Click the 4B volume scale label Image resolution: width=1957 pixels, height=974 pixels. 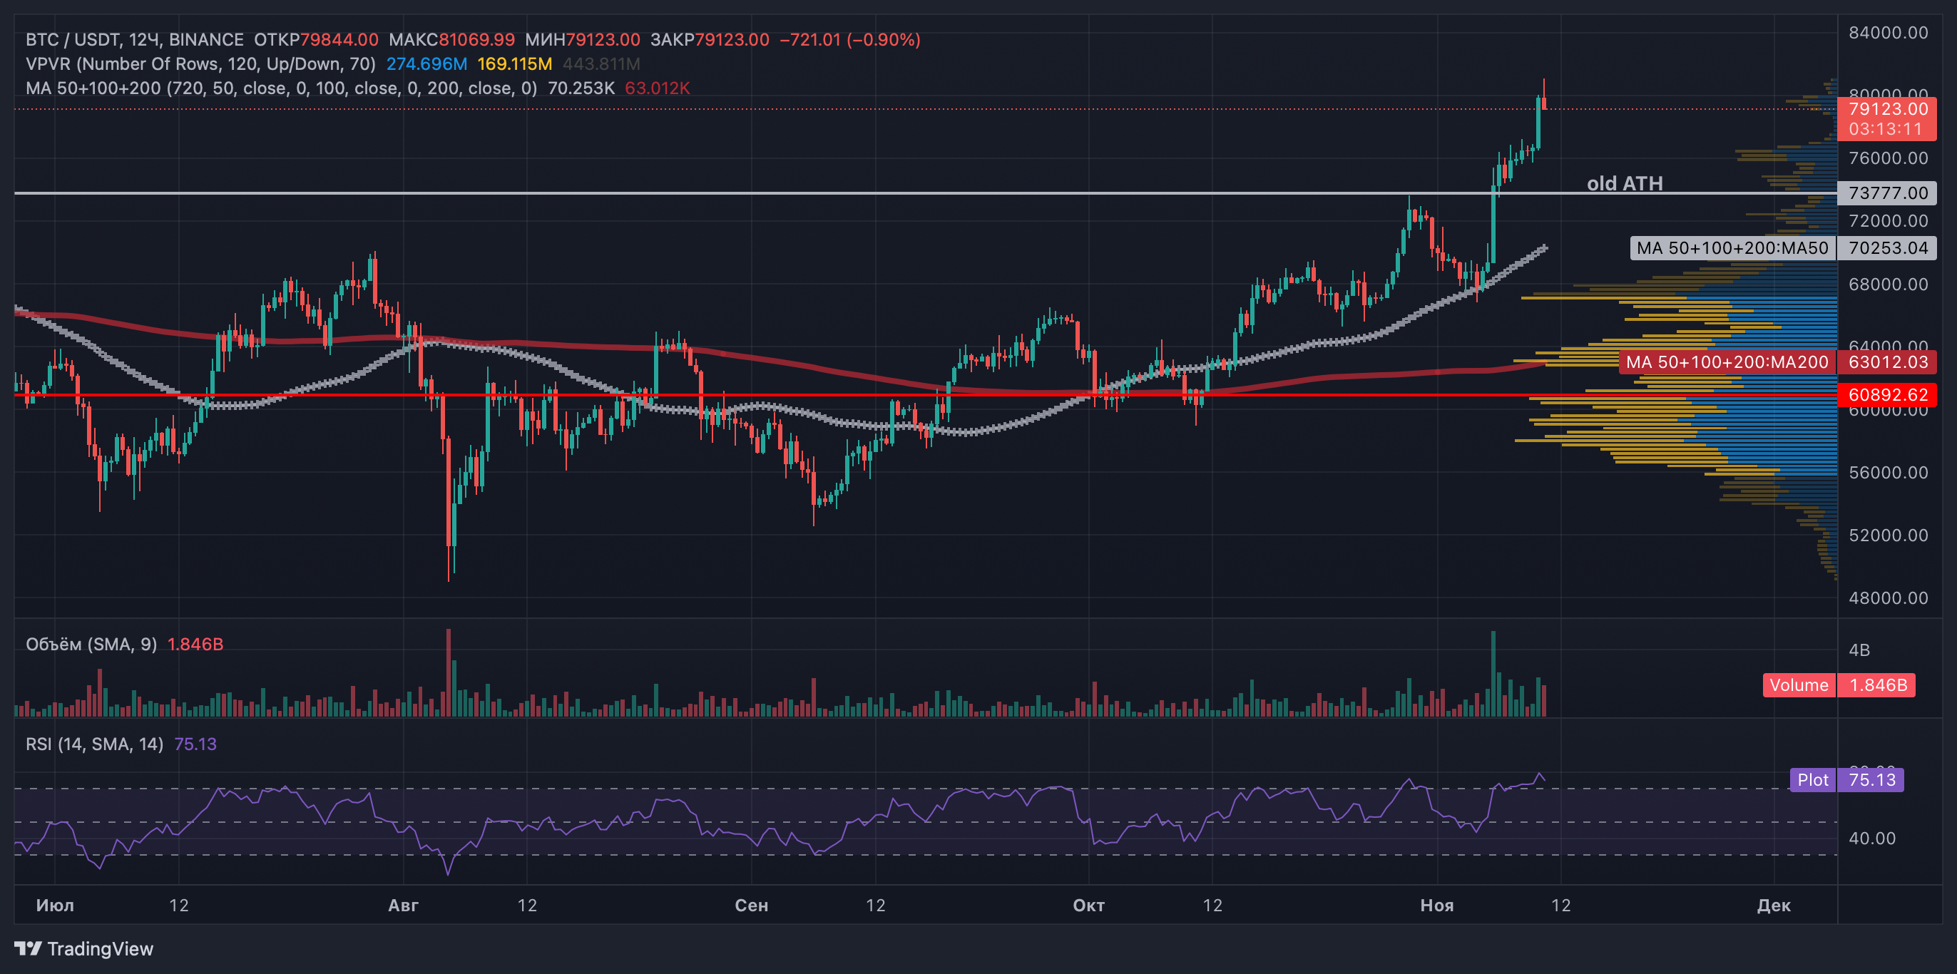tap(1859, 650)
